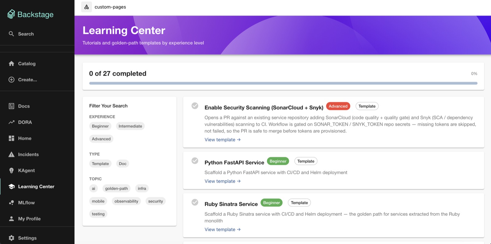Click the Filter Your Search heading

pos(108,106)
